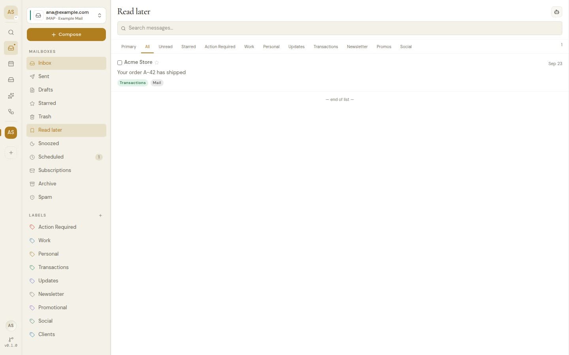Click the Compose button

[66, 35]
